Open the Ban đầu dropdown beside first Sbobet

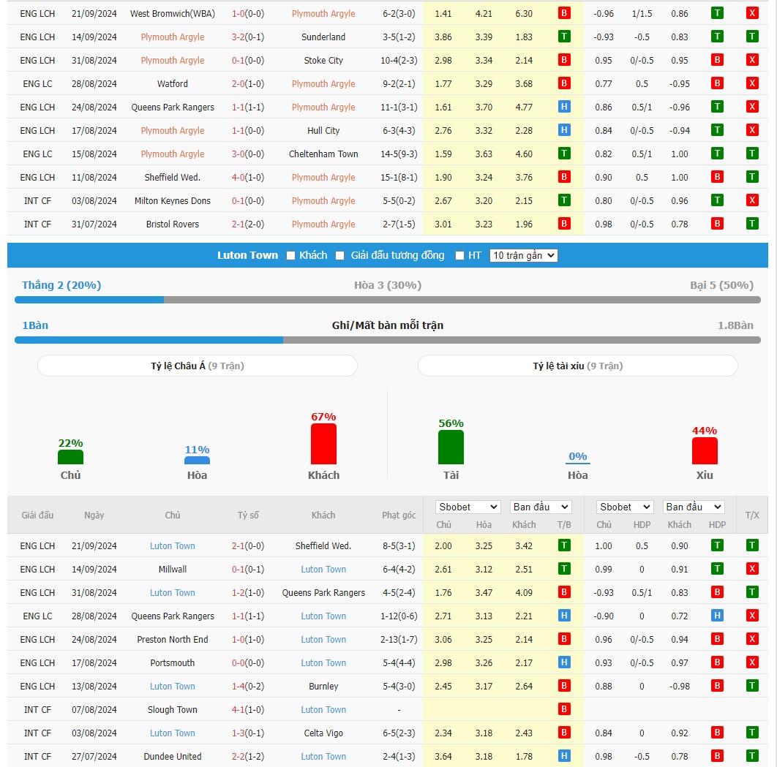tap(541, 507)
